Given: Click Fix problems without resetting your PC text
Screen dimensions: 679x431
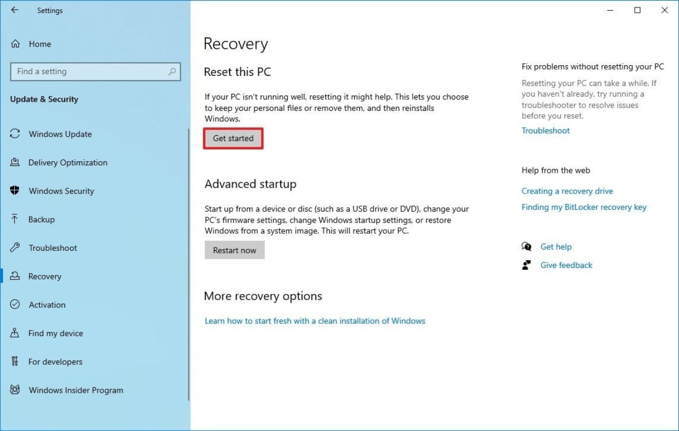Looking at the screenshot, I should (x=593, y=67).
